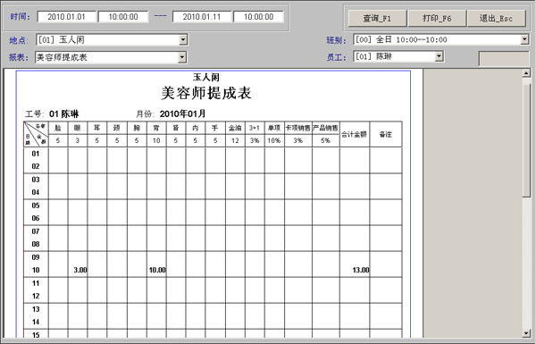
Task: Click the 3+1 column header
Action: [255, 128]
